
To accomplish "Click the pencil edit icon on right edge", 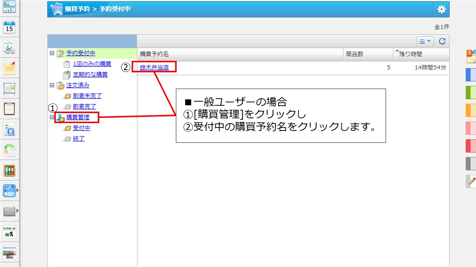I will [471, 181].
